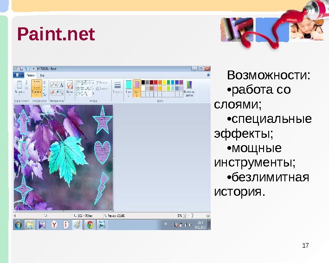The image size is (329, 263).
Task: Switch to the Вид ribbon tab
Action: click(x=42, y=75)
